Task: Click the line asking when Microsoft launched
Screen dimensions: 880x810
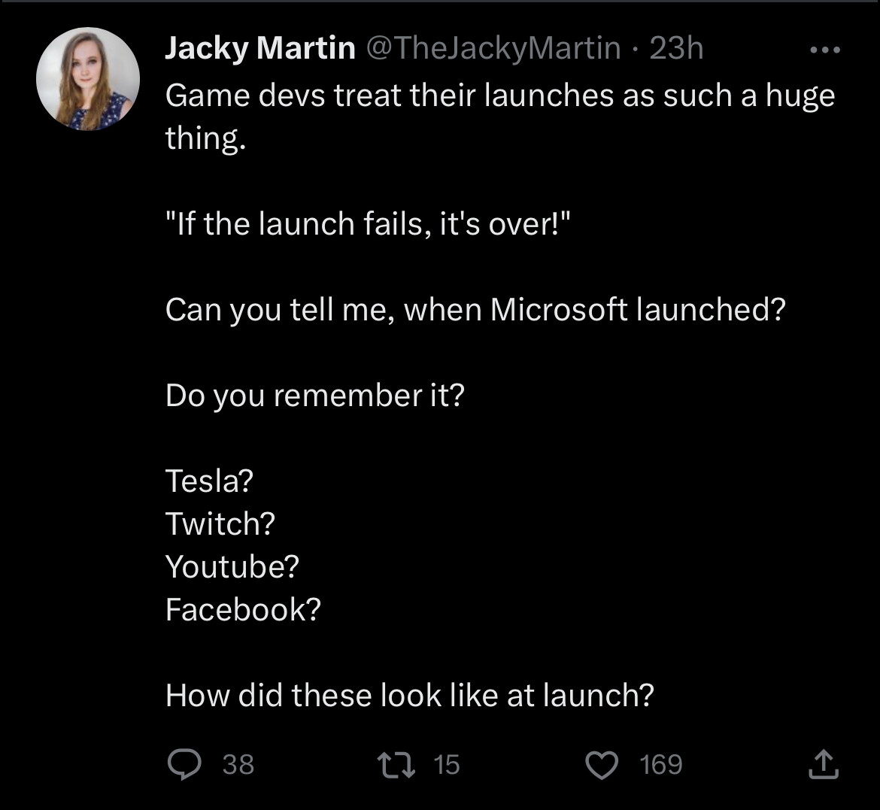Action: (x=475, y=309)
